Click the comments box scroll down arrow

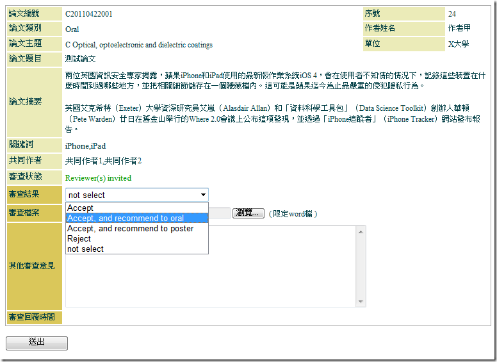pos(361,302)
